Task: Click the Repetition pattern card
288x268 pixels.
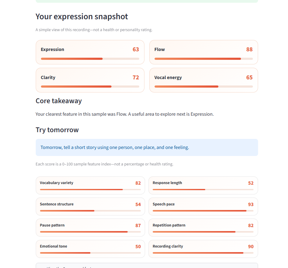Action: click(203, 228)
